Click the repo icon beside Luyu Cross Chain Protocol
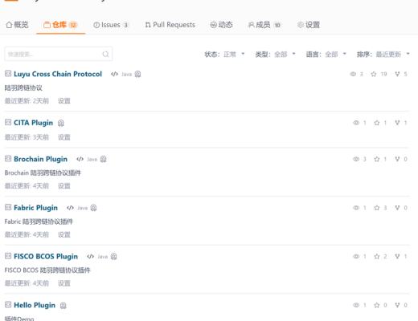The width and height of the screenshot is (418, 321). tap(8, 73)
